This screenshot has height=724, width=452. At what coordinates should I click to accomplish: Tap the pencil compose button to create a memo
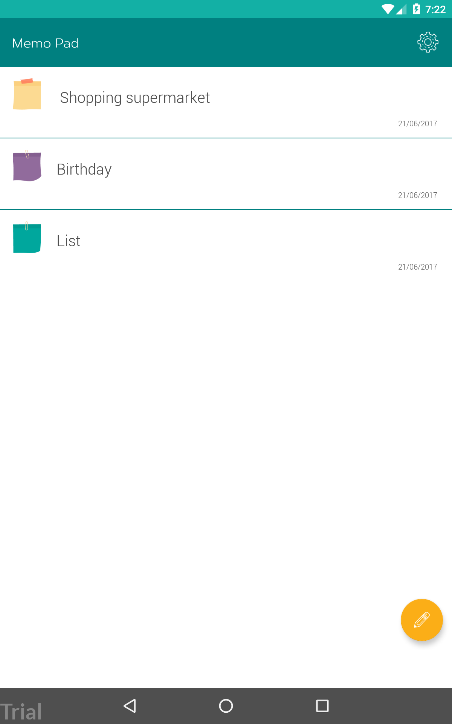pyautogui.click(x=421, y=620)
